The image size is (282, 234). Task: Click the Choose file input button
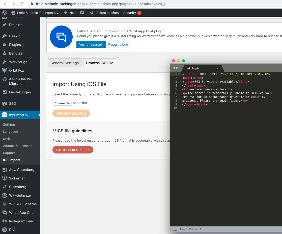(62, 103)
